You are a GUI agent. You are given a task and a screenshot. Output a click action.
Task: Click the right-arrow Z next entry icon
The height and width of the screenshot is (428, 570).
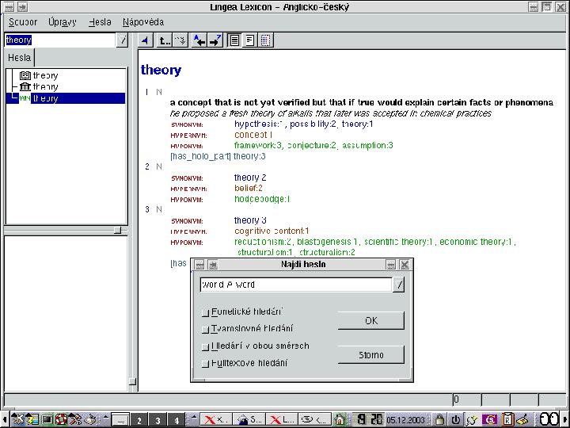(215, 40)
